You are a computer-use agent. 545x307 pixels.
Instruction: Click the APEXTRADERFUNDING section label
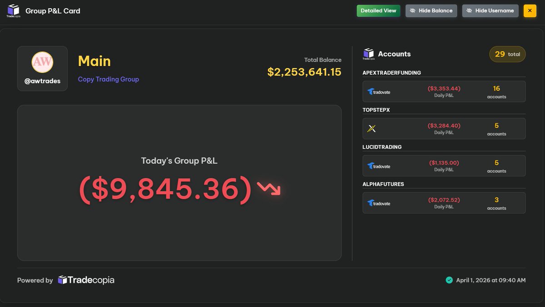[391, 73]
